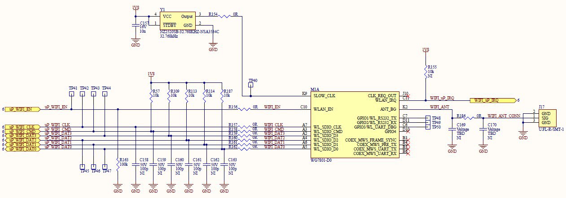Click the WIFI_EN net label
Image resolution: width=566 pixels, height=198 pixels.
(x=272, y=107)
